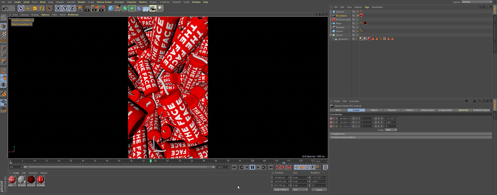Pause the animation playback
The image size is (497, 195).
point(253,167)
